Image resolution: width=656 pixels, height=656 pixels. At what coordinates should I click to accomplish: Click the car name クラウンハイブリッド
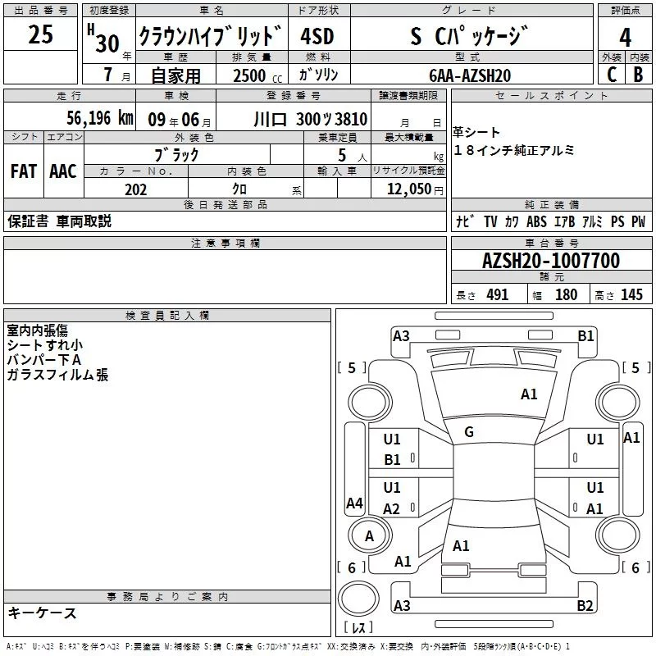211,35
